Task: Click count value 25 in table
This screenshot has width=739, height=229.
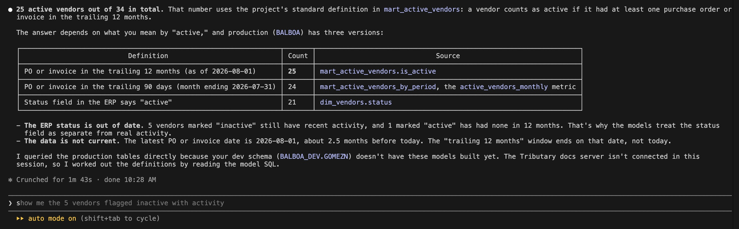Action: pyautogui.click(x=292, y=72)
